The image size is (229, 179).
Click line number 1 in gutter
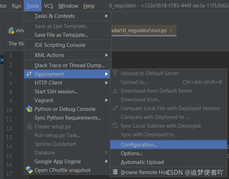click(11, 56)
